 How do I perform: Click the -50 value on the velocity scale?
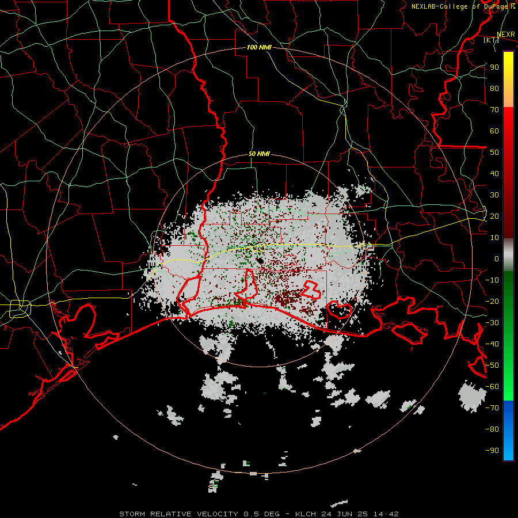pyautogui.click(x=492, y=365)
